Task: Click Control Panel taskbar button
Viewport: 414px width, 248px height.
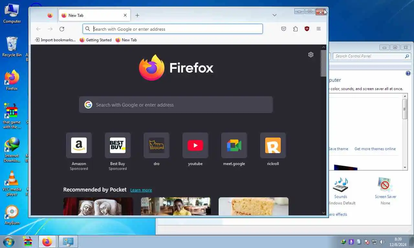Action: (68, 242)
